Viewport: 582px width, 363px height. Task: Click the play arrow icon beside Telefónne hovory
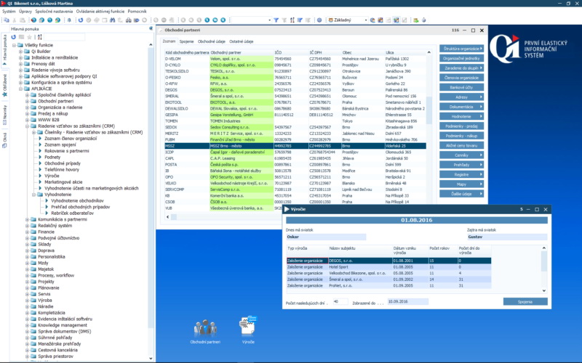pos(41,170)
